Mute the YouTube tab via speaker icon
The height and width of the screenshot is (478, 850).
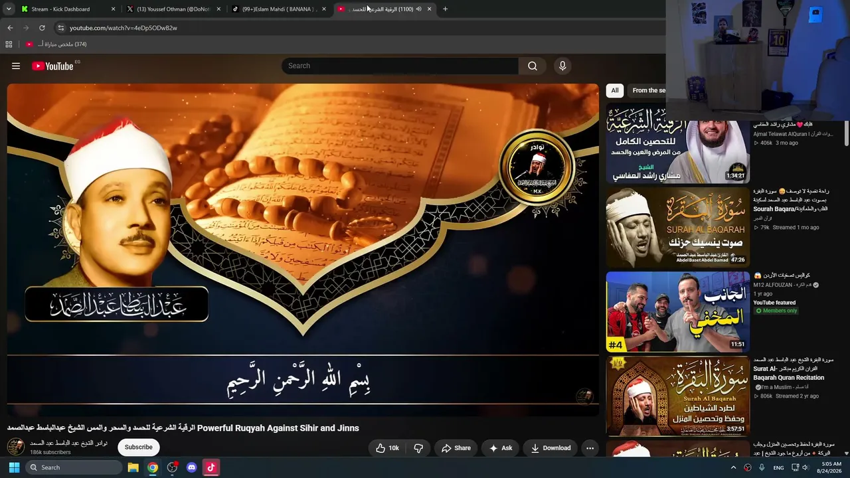pos(418,9)
